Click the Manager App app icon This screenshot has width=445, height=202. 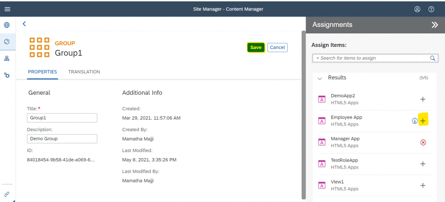[x=322, y=142]
